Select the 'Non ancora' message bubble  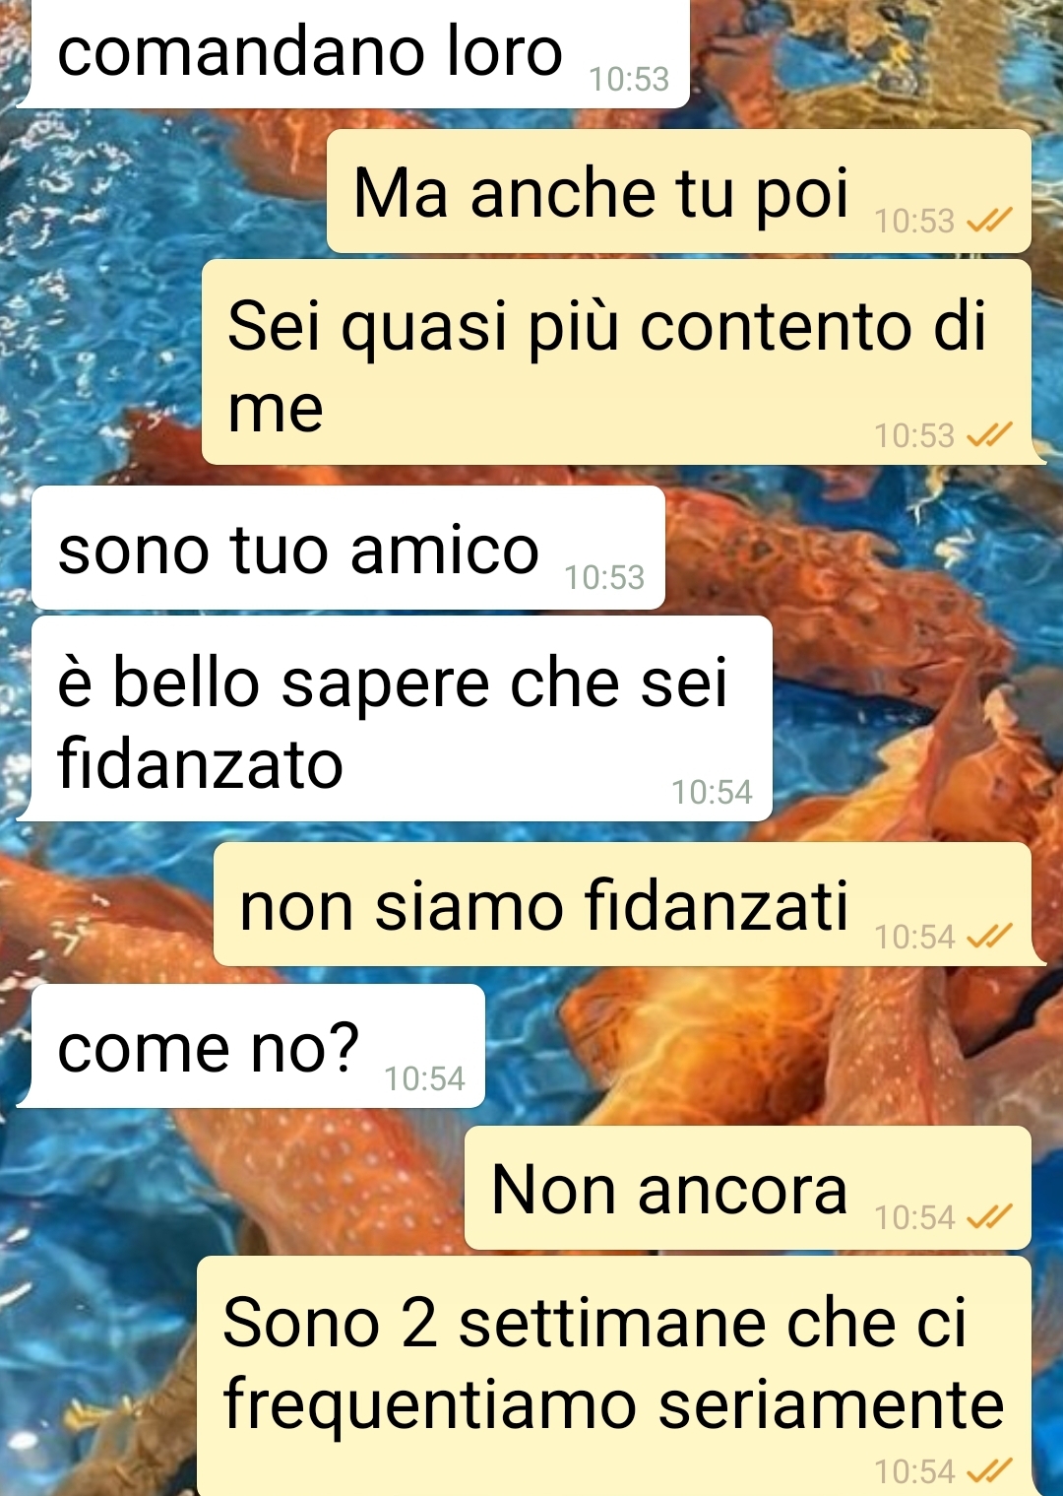pos(748,1188)
